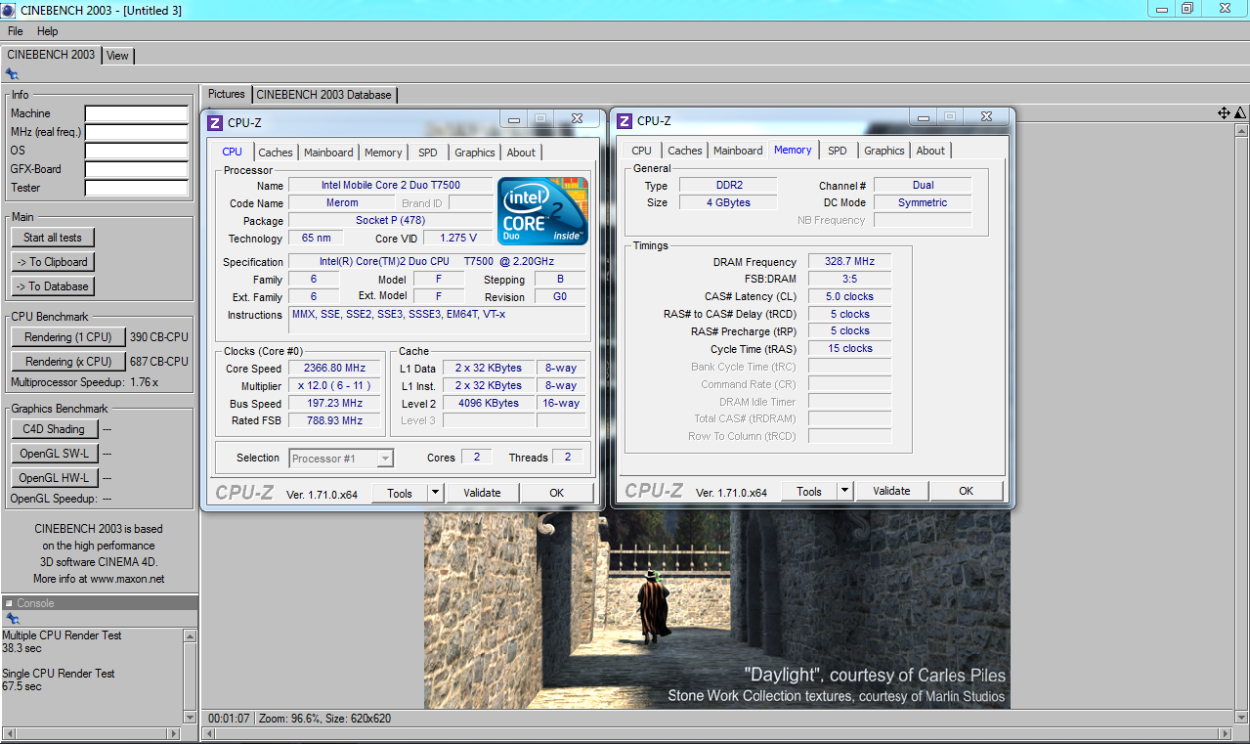Switch memory CPU-Z window to the CPU tab
The width and height of the screenshot is (1250, 744).
(642, 151)
